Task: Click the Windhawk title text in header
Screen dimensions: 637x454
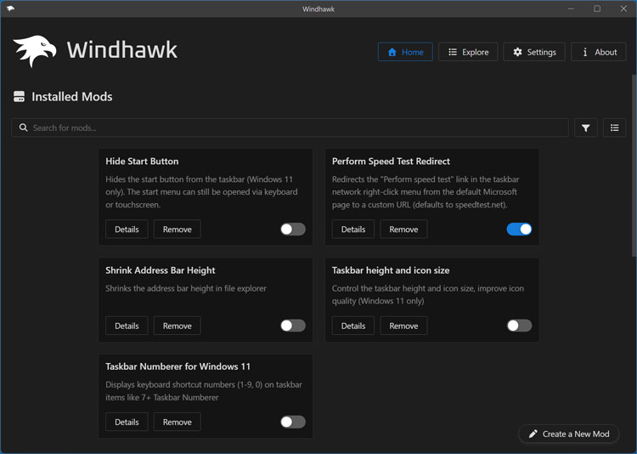Action: click(x=121, y=50)
